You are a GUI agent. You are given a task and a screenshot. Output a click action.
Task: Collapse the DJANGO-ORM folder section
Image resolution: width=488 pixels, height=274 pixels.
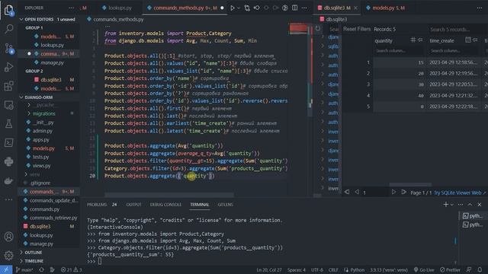pos(21,97)
